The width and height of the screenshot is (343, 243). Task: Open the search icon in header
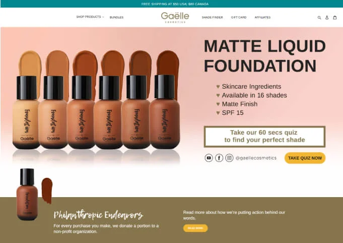tap(319, 18)
